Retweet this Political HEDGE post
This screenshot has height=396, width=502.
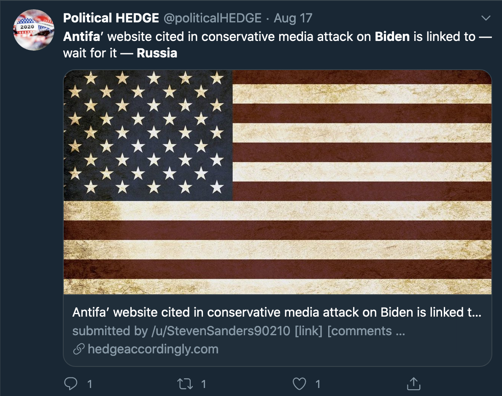[185, 384]
